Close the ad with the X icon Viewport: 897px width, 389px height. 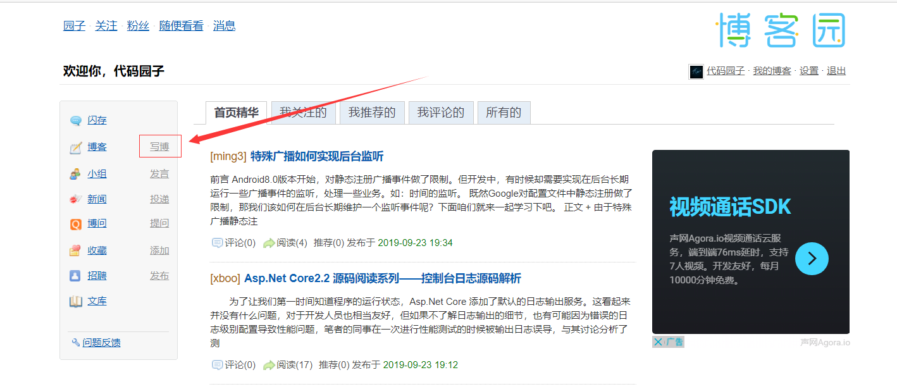pyautogui.click(x=658, y=342)
